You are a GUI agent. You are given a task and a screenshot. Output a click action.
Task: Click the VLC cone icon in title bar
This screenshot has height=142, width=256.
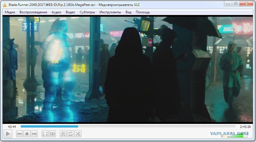(5, 5)
